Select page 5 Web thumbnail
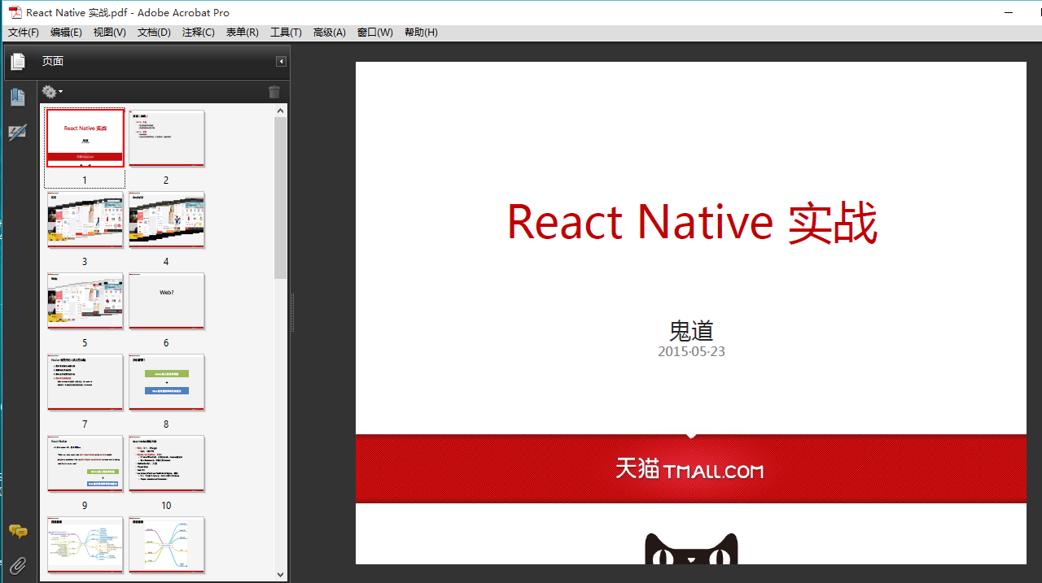1042x583 pixels. pyautogui.click(x=85, y=301)
